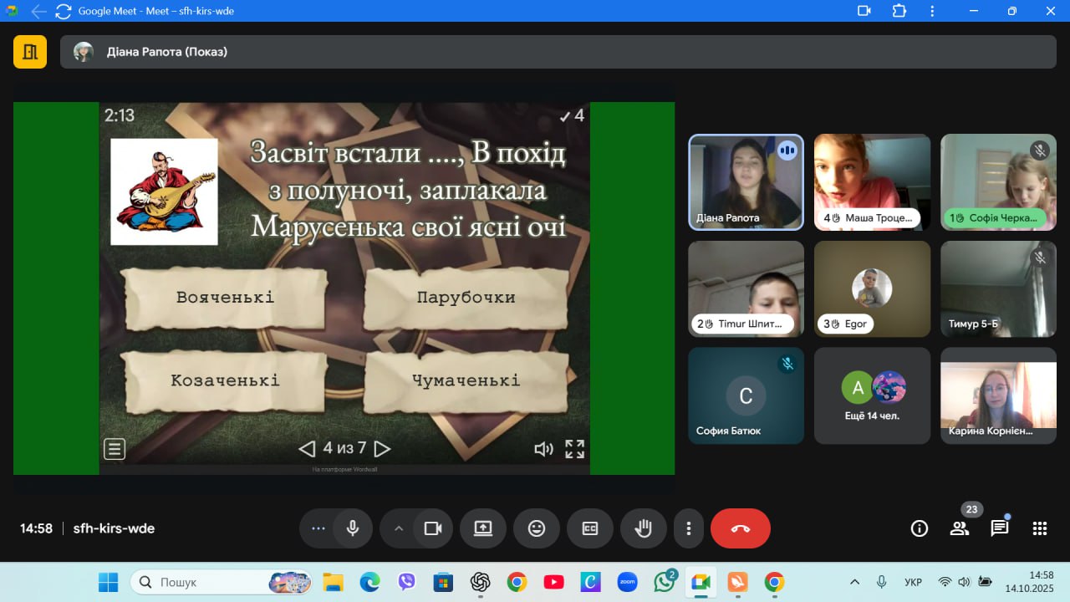Screen dimensions: 1070x602
Task: Show the participants list
Action: point(959,528)
